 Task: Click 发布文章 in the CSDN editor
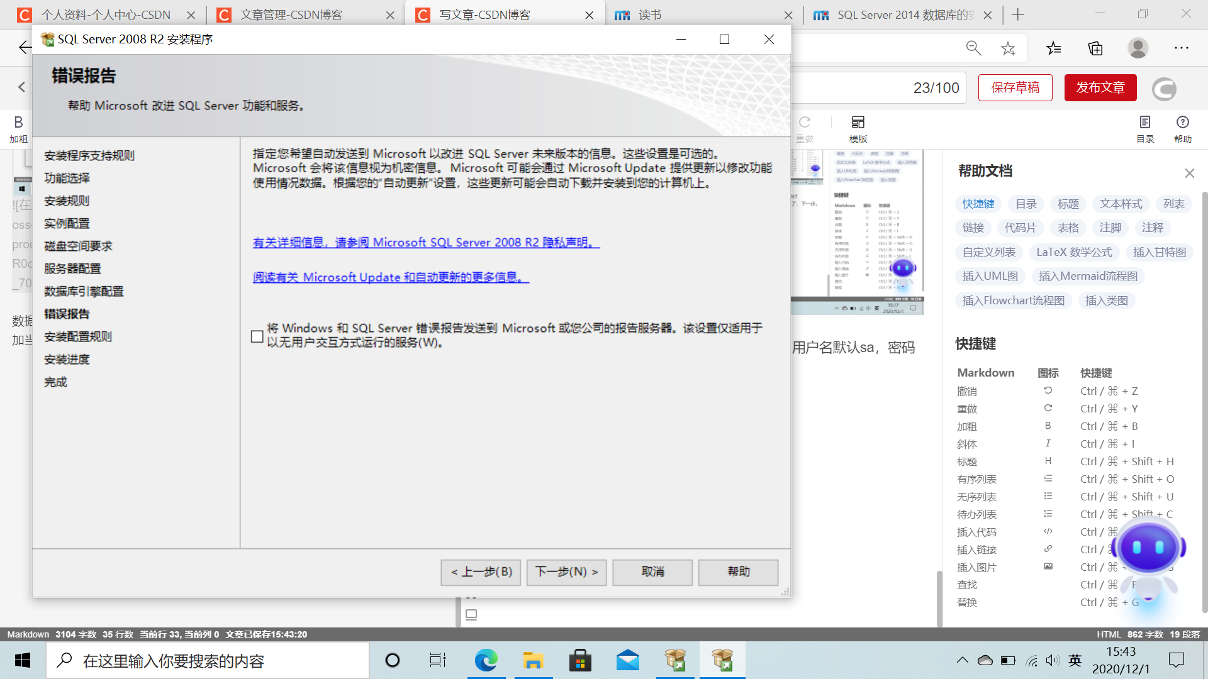pyautogui.click(x=1100, y=88)
